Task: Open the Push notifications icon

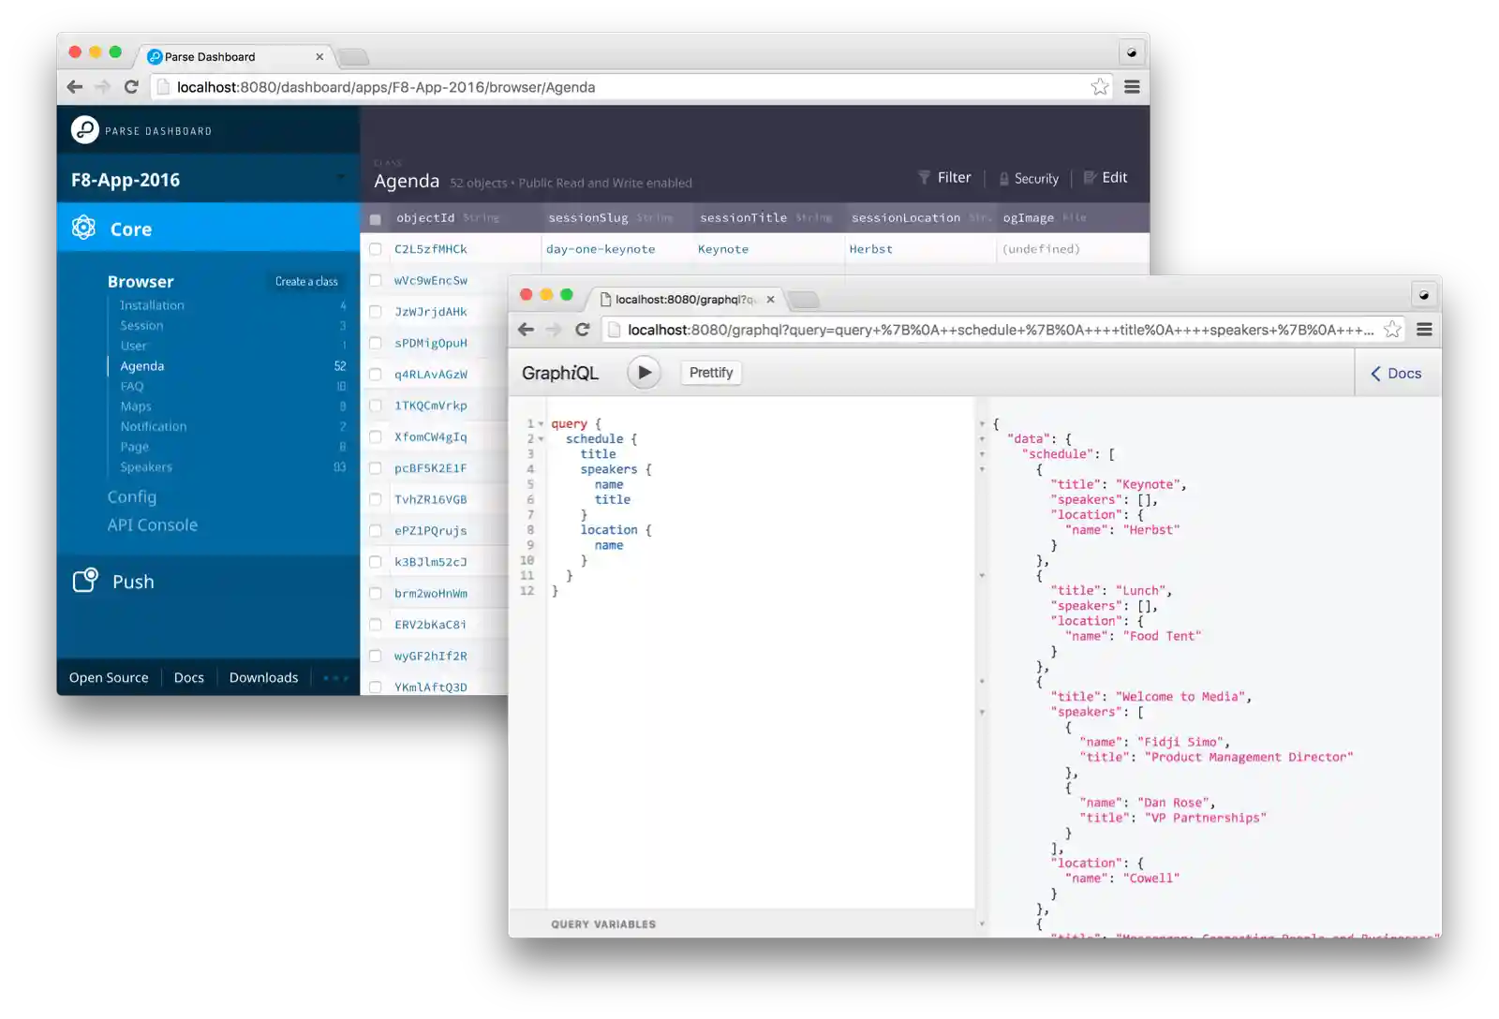Action: (x=85, y=581)
